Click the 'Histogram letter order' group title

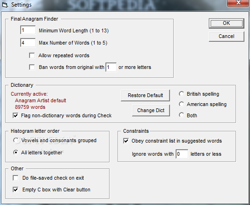[x=35, y=131]
